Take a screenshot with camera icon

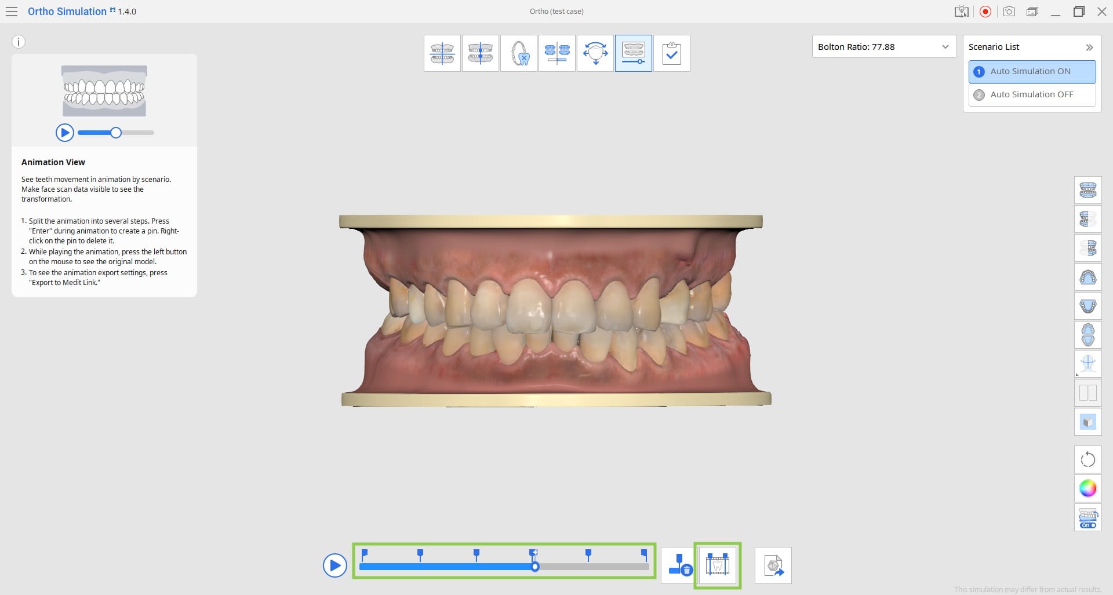pos(1009,12)
